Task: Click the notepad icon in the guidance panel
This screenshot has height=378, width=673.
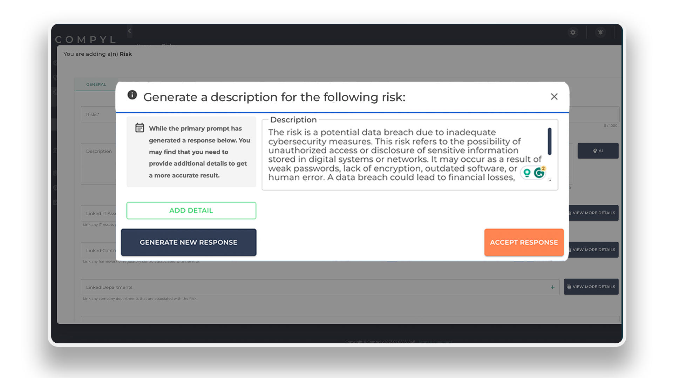Action: [140, 128]
